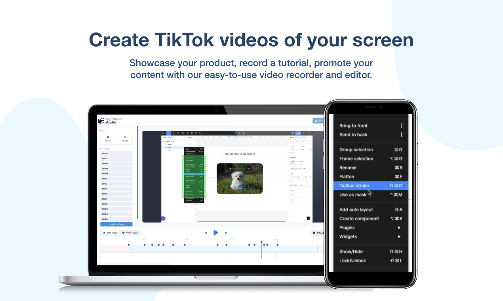Open the Resources tool in Figma toolbar
This screenshot has height=301, width=503.
click(192, 133)
